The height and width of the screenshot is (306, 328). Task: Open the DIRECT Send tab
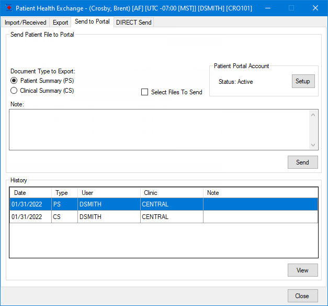point(134,23)
